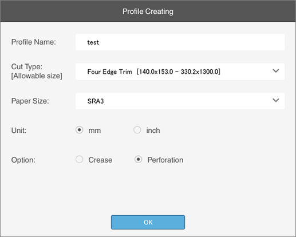Click the 'Perforation' label text
The width and height of the screenshot is (296, 237).
point(165,160)
